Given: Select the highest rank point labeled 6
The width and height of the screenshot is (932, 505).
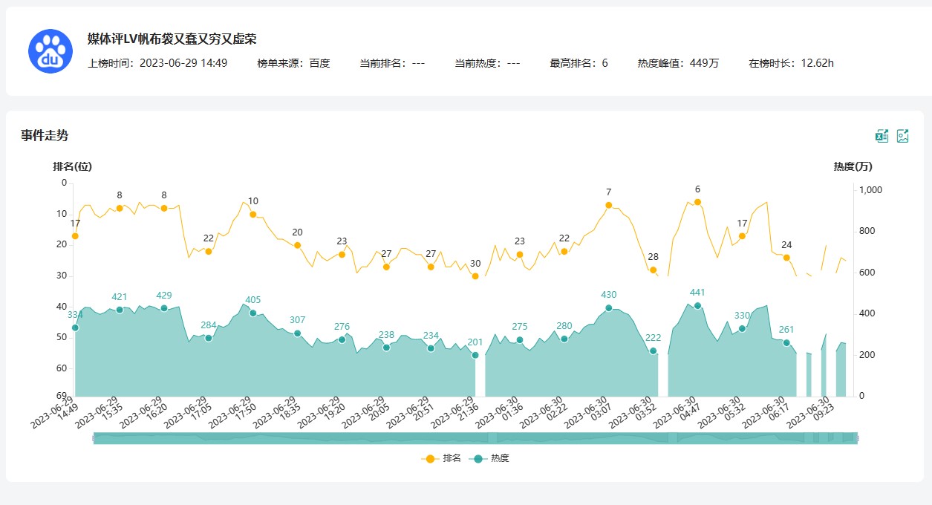Looking at the screenshot, I should [x=697, y=202].
